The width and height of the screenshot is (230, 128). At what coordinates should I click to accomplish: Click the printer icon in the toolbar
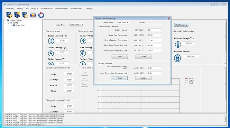click(x=33, y=14)
